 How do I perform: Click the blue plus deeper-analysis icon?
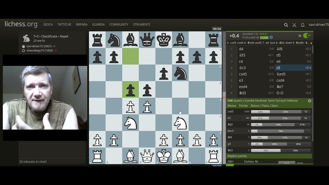pos(271,38)
